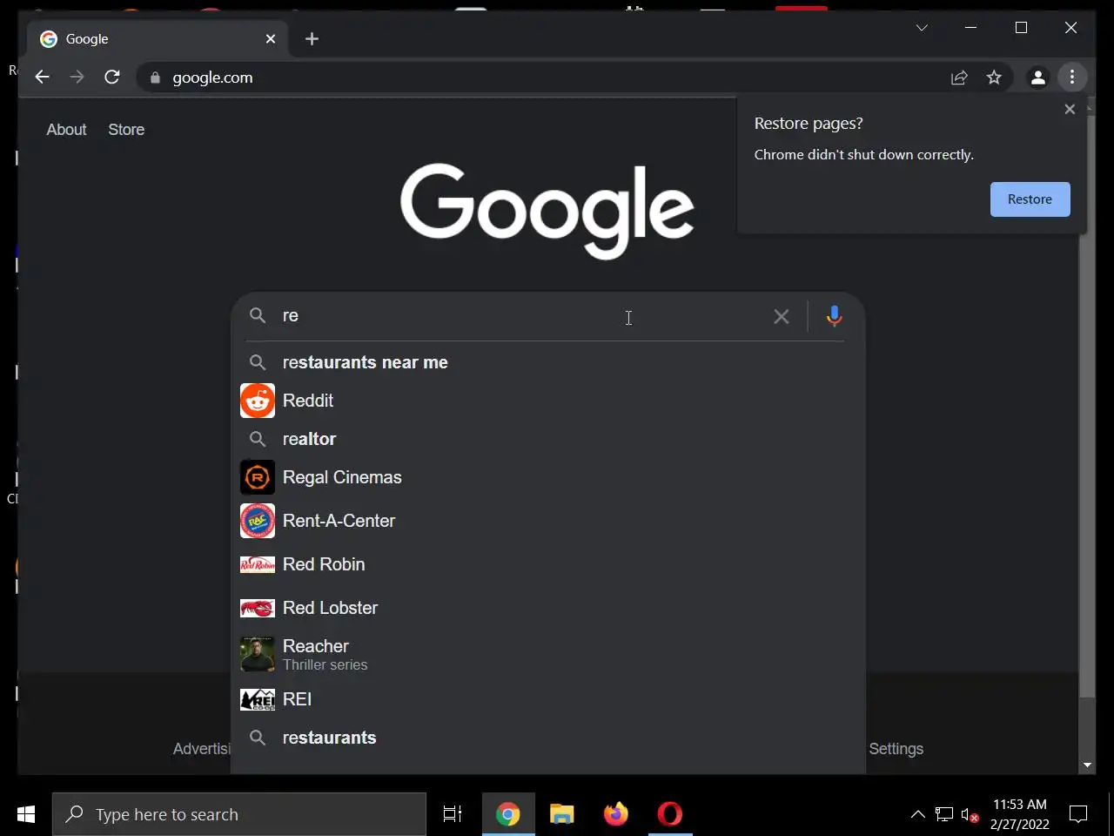This screenshot has height=836, width=1114.
Task: Close the Google tab
Action: 271,38
